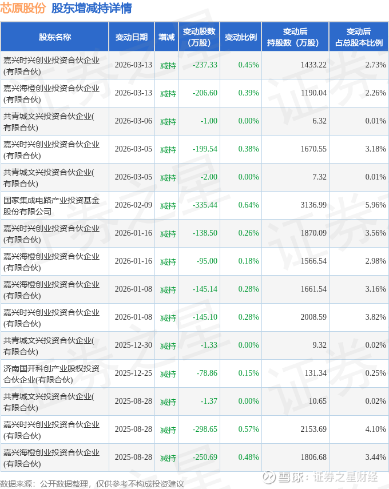Click the total share ratio 3.18%
Viewport: 389px width, 489px height.
coord(376,149)
